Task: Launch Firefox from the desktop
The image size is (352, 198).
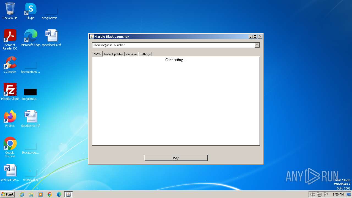Action: point(10,119)
